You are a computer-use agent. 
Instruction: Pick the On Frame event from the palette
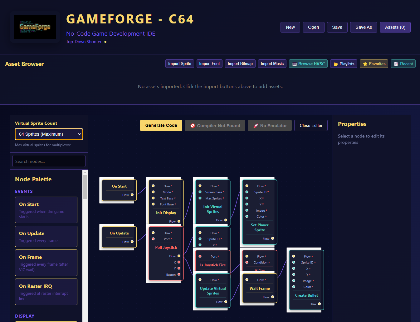(46, 263)
